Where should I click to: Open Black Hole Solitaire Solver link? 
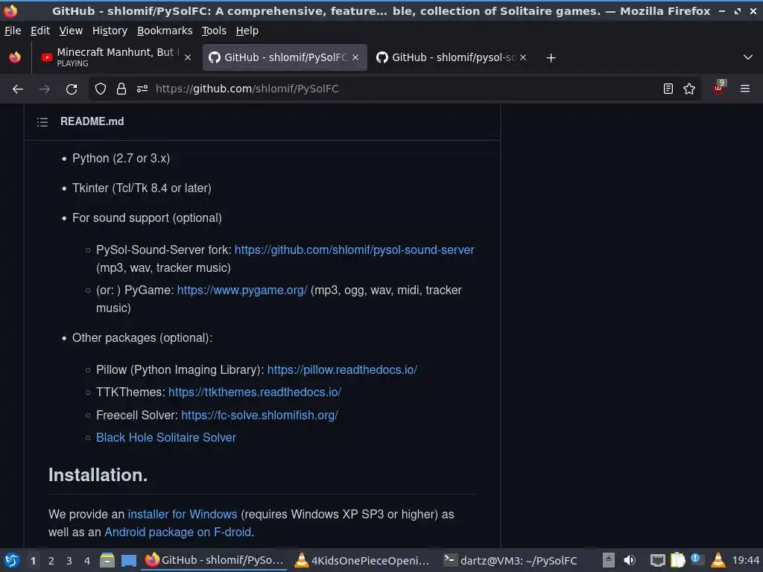(166, 438)
